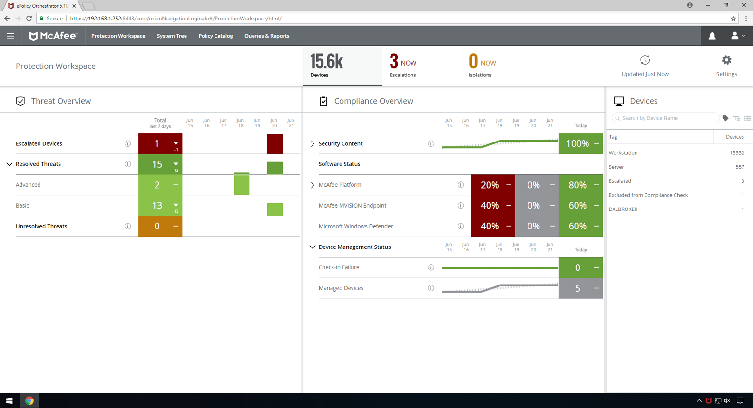This screenshot has width=753, height=408.
Task: Click info icon beside Escalated Devices
Action: click(128, 144)
